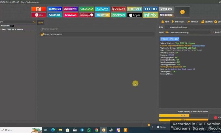Select the Xiaomi Mi brand tile
Screen dimensions: 221x133
point(39,9)
